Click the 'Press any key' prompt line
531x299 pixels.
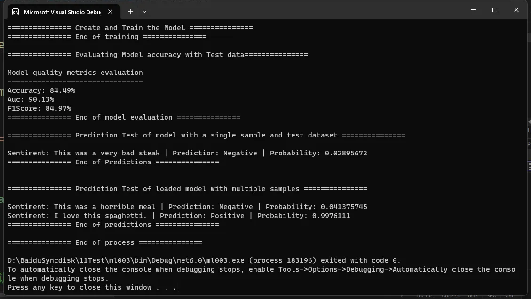tap(92, 287)
